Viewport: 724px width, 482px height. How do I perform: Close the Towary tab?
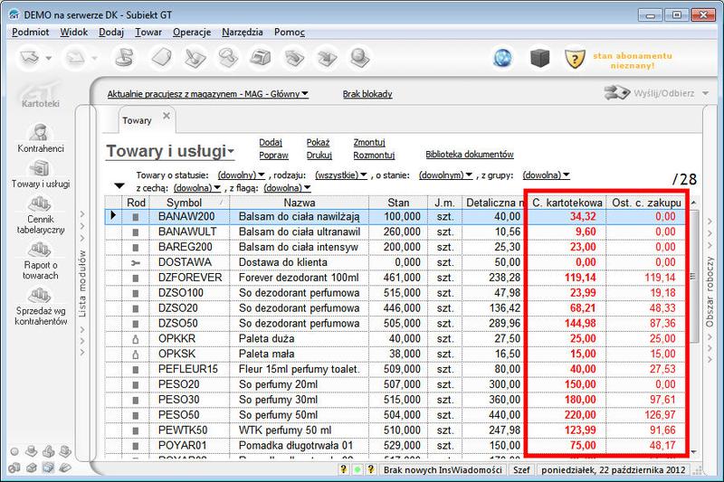pos(167,116)
